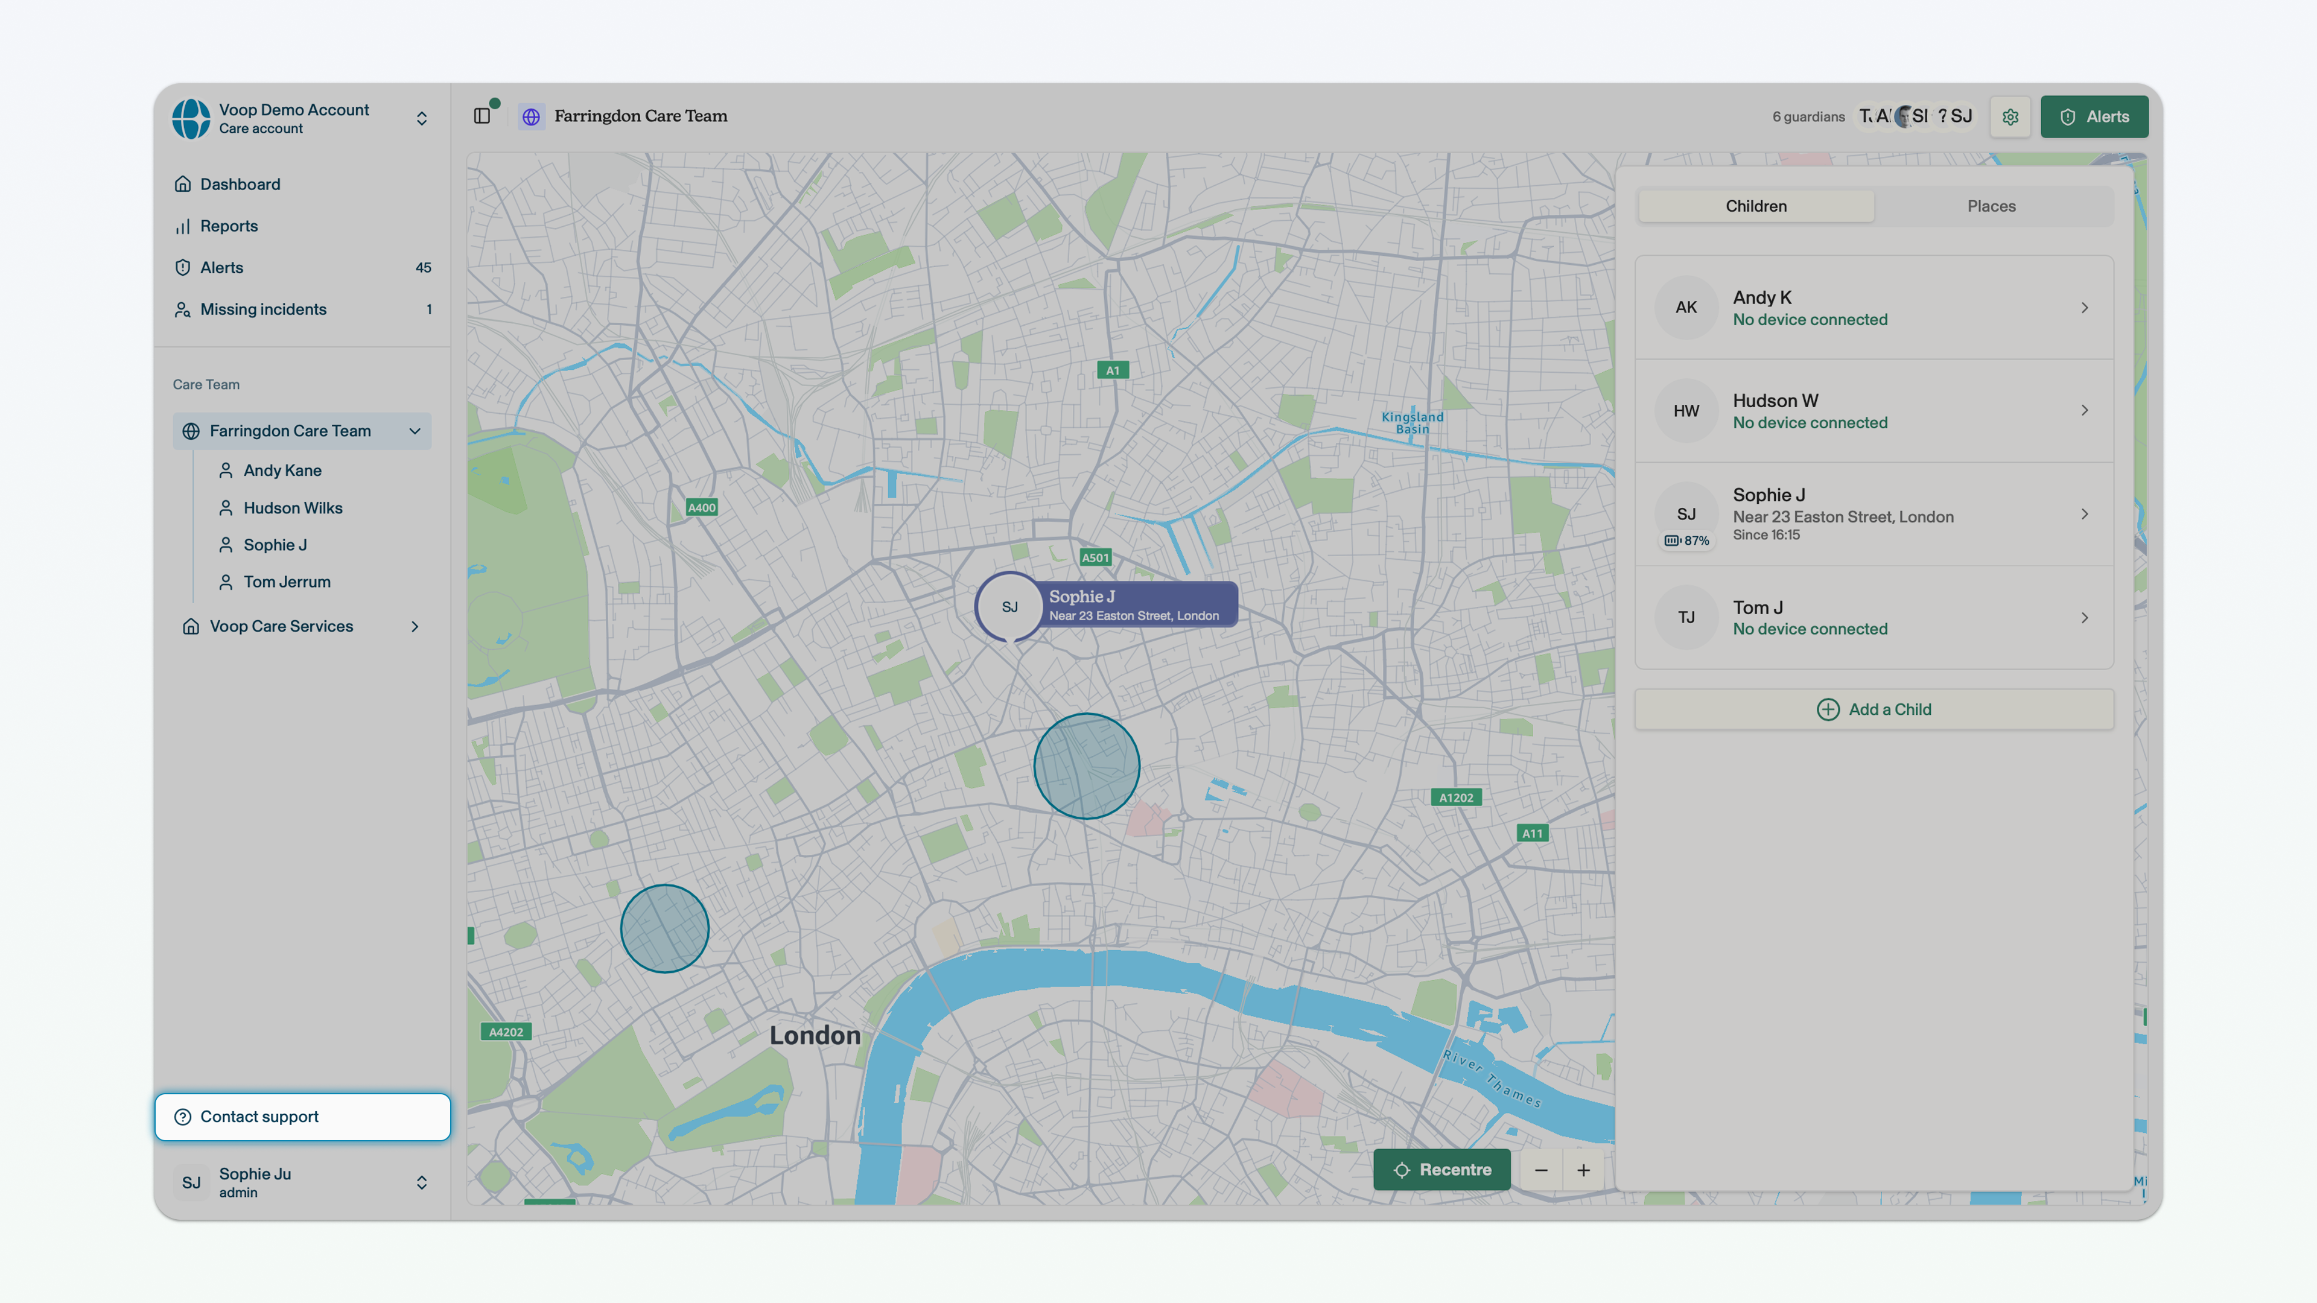Click the green Alerts button
Viewport: 2317px width, 1303px height.
pos(2094,117)
